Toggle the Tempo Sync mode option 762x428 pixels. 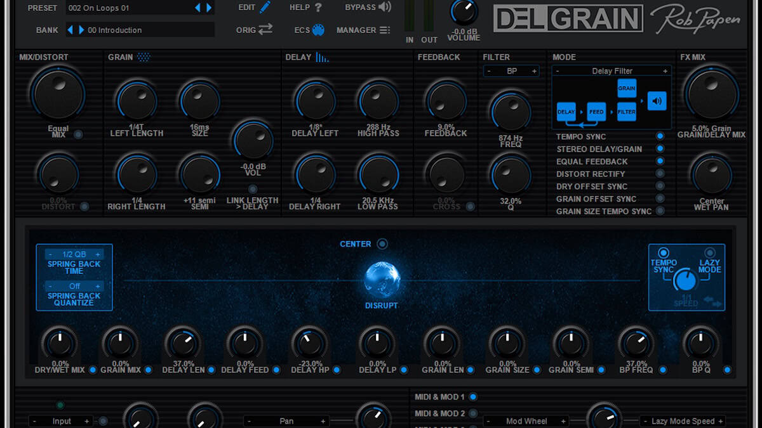point(660,136)
